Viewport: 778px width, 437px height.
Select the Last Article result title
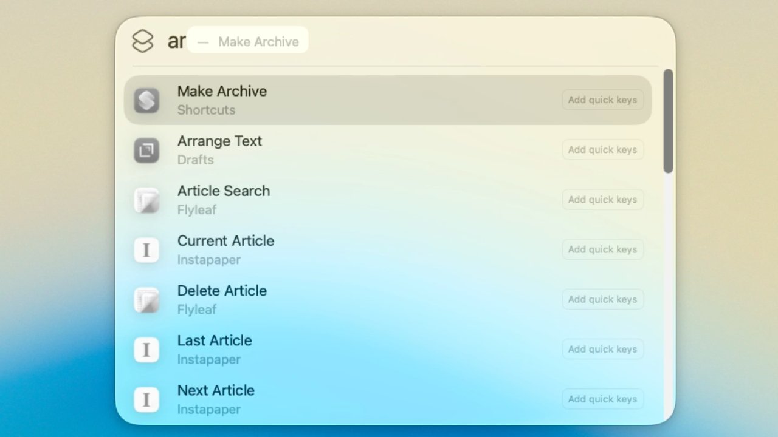[x=215, y=340]
